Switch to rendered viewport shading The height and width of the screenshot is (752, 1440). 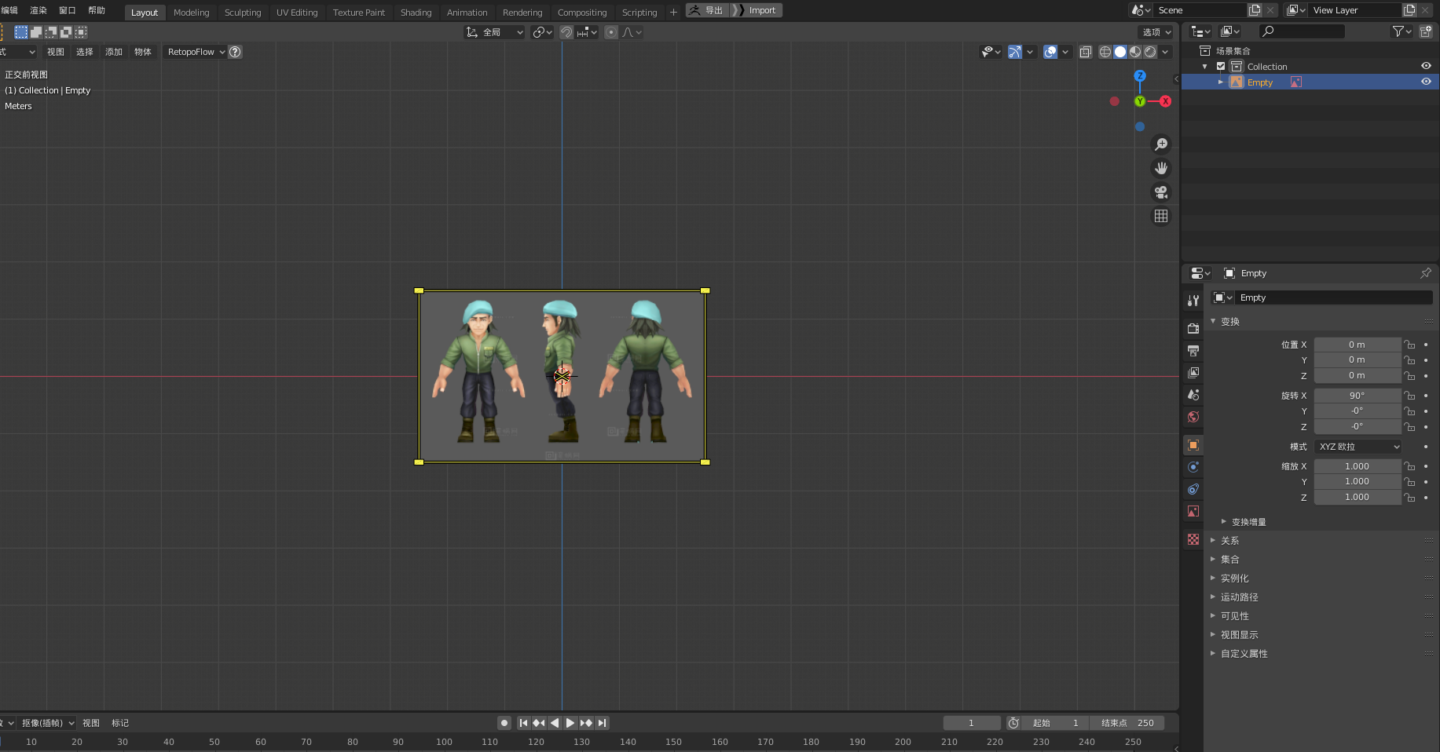(x=1150, y=52)
